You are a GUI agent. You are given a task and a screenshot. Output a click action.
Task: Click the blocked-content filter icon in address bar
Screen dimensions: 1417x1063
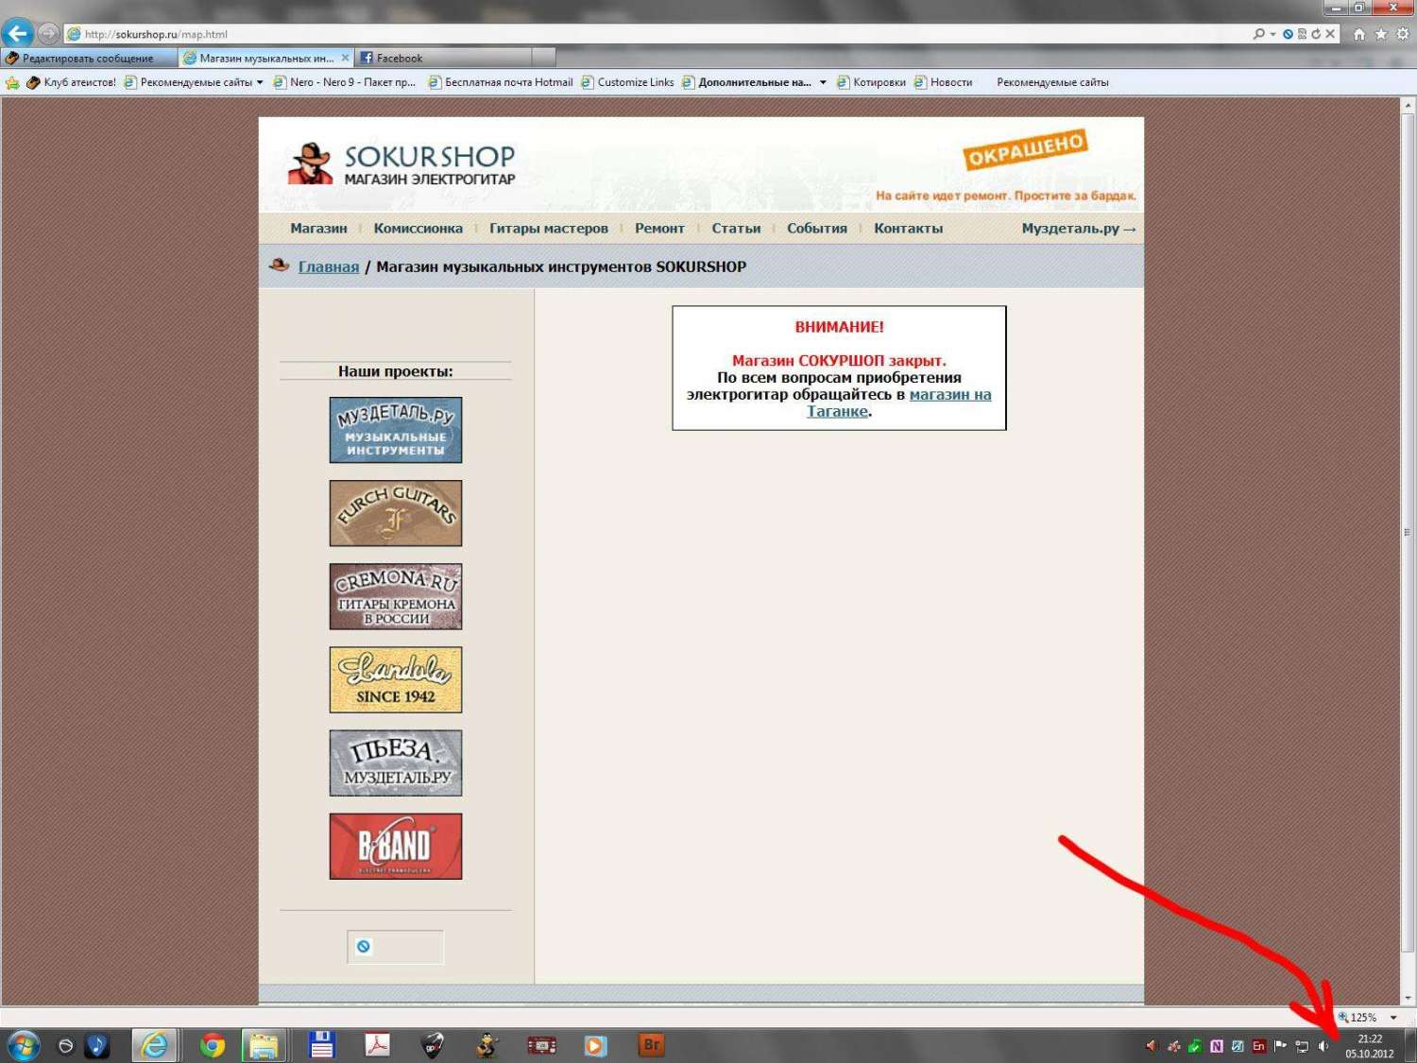[1288, 34]
